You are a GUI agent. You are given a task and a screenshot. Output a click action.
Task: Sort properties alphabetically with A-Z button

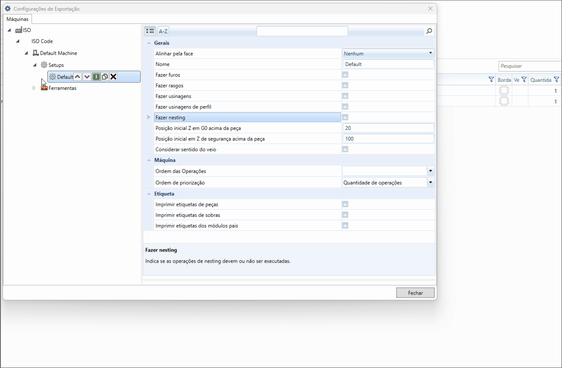click(163, 31)
